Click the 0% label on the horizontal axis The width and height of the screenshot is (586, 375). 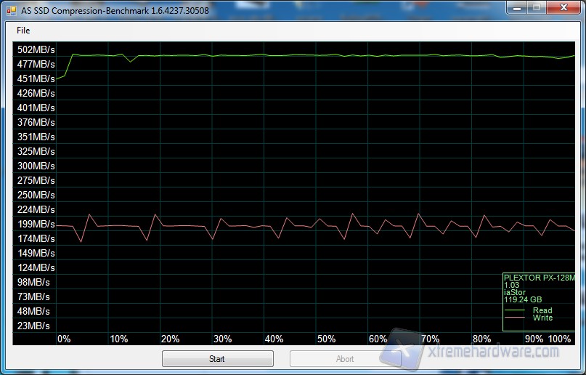64,339
